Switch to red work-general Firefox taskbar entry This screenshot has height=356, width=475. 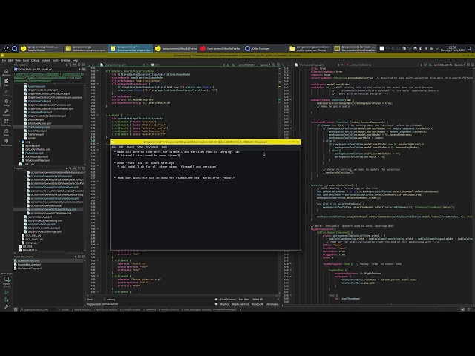[x=220, y=48]
